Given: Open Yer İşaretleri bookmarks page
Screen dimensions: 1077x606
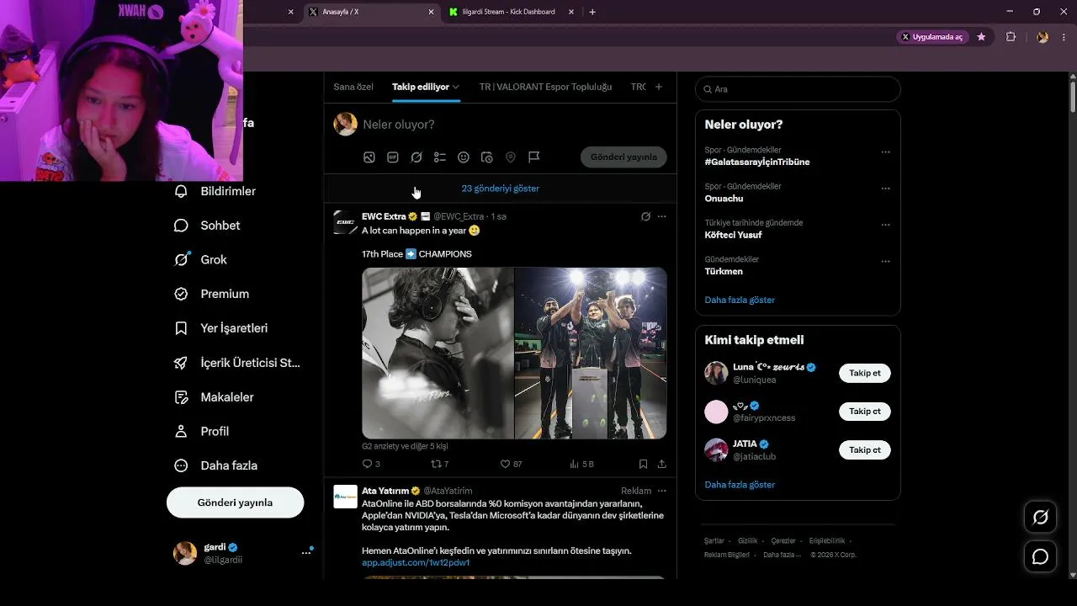Looking at the screenshot, I should click(x=220, y=328).
